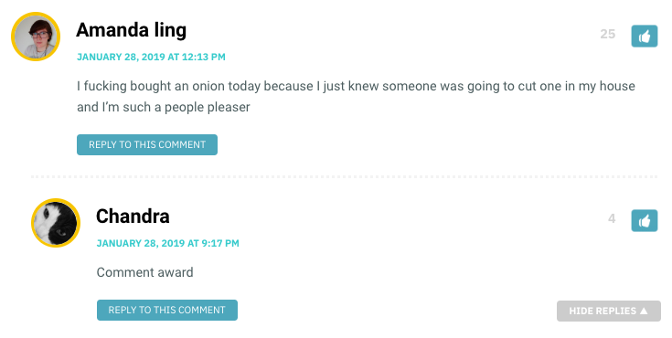Open the January 28 9:17 PM timestamp permalink
Screen dimensions: 672x338
coord(168,243)
